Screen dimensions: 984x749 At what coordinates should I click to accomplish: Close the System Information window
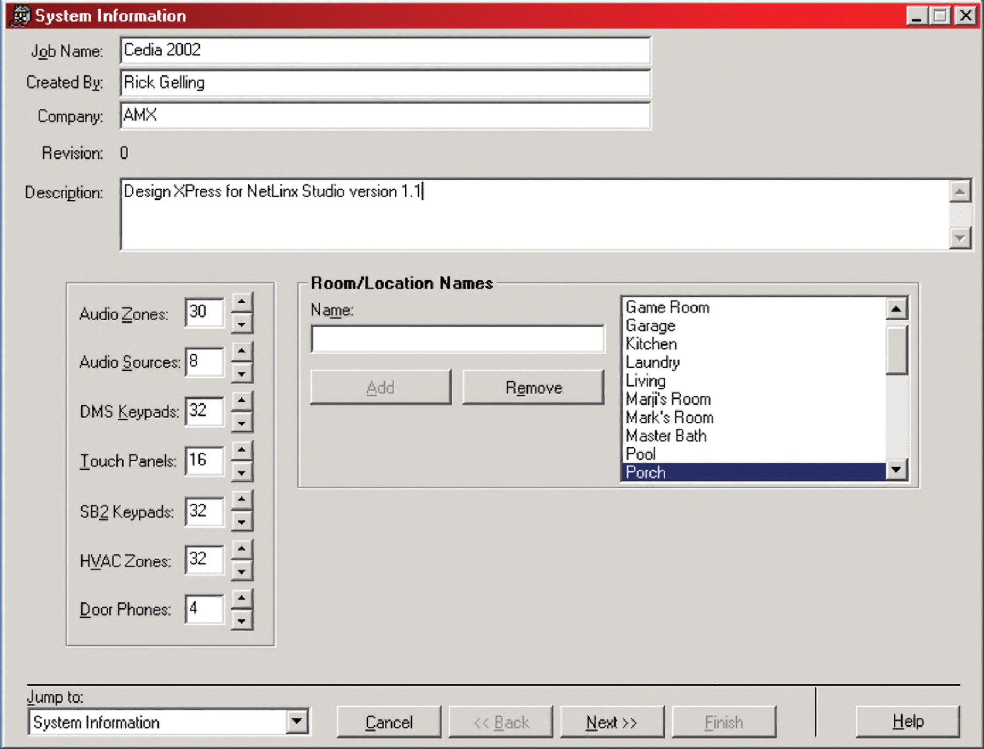[966, 15]
